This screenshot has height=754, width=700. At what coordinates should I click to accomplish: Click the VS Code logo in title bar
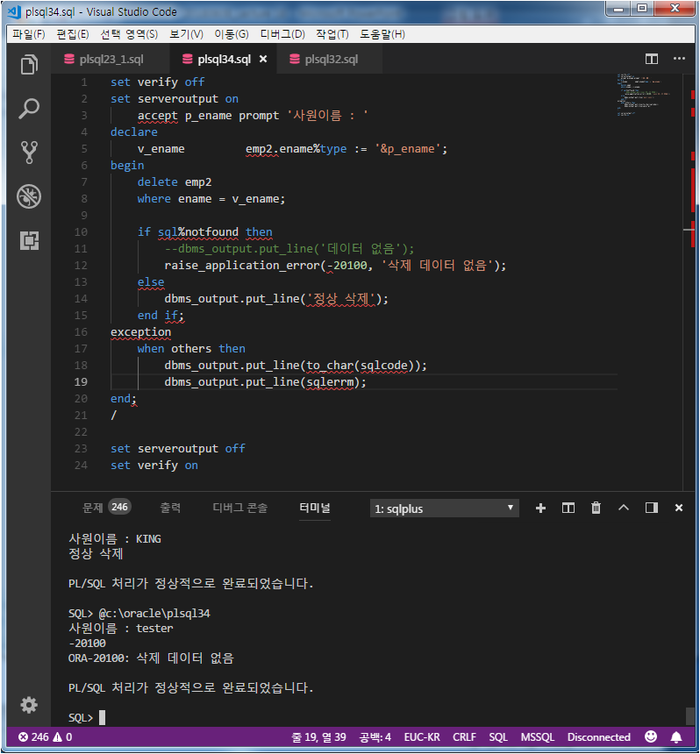pyautogui.click(x=14, y=11)
